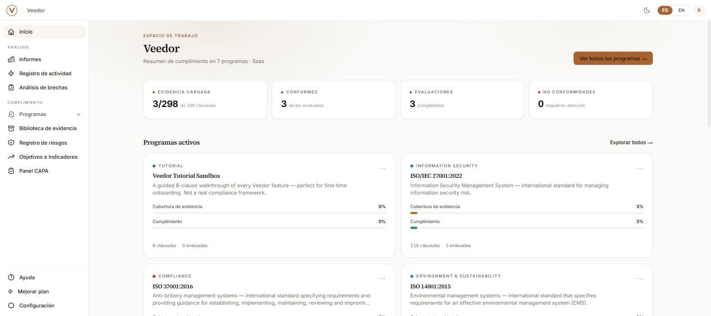This screenshot has width=711, height=316.
Task: Switch language to ES
Action: click(x=665, y=10)
